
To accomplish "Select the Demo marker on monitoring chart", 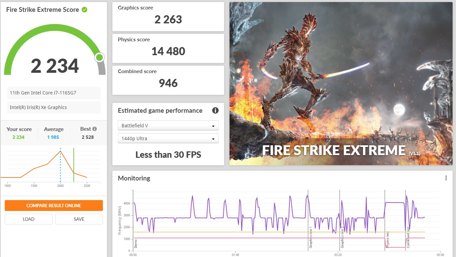I will point(136,243).
